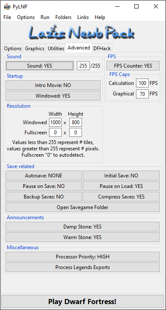
Task: Click the Graphical FPS cap field
Action: pyautogui.click(x=142, y=94)
